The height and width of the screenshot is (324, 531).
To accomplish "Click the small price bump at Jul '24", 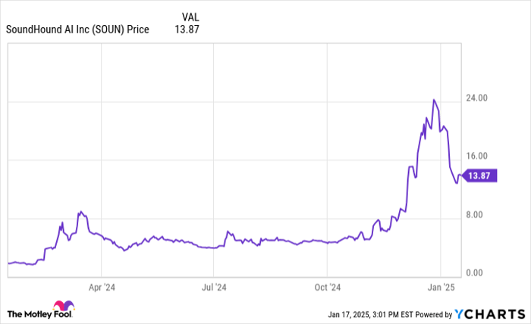I will click(x=227, y=232).
